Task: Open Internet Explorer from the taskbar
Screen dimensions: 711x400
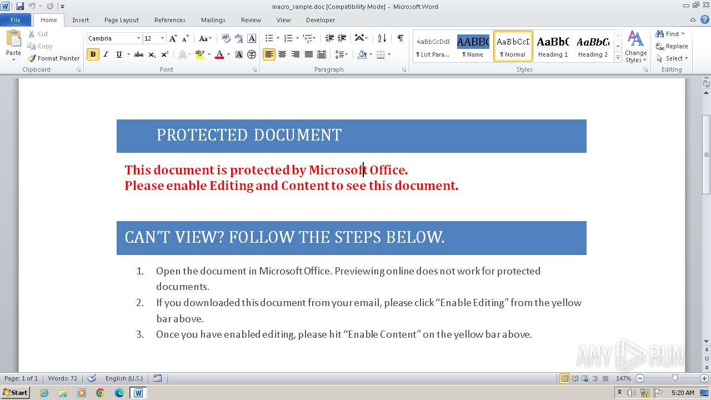Action: (x=44, y=393)
